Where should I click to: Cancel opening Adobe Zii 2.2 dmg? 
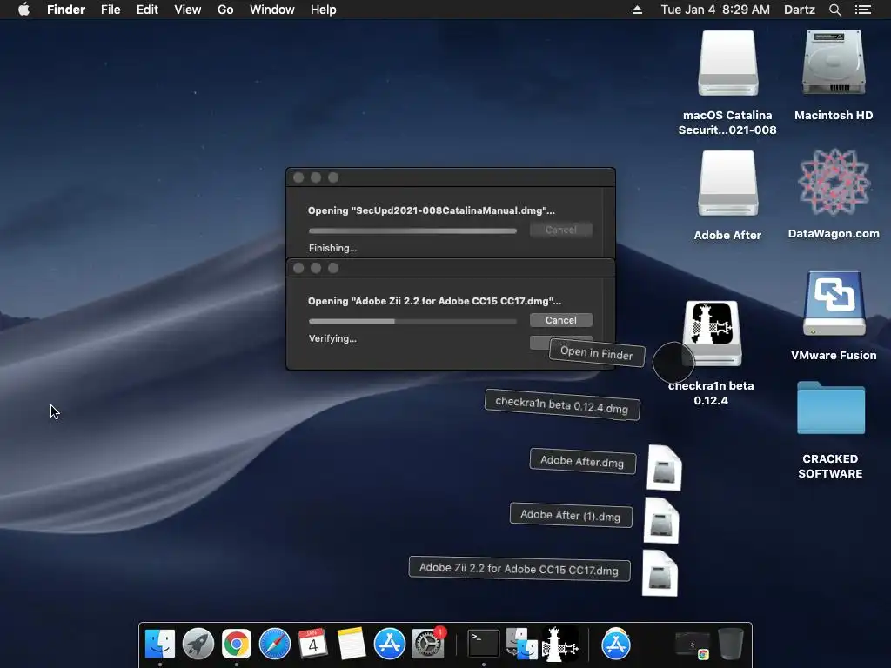[561, 320]
